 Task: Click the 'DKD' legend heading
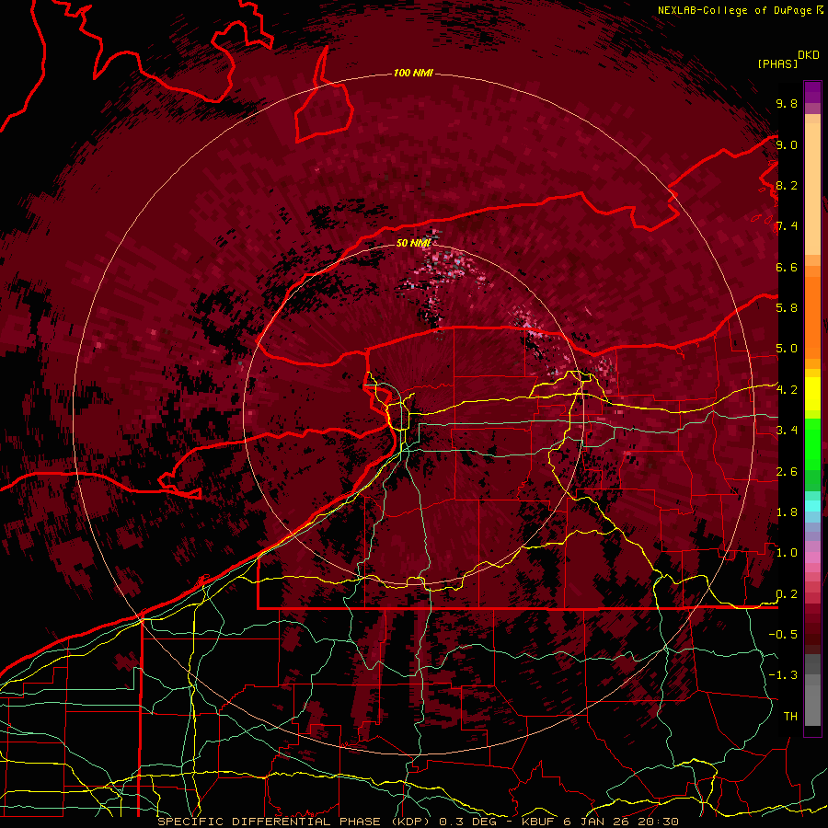[808, 55]
